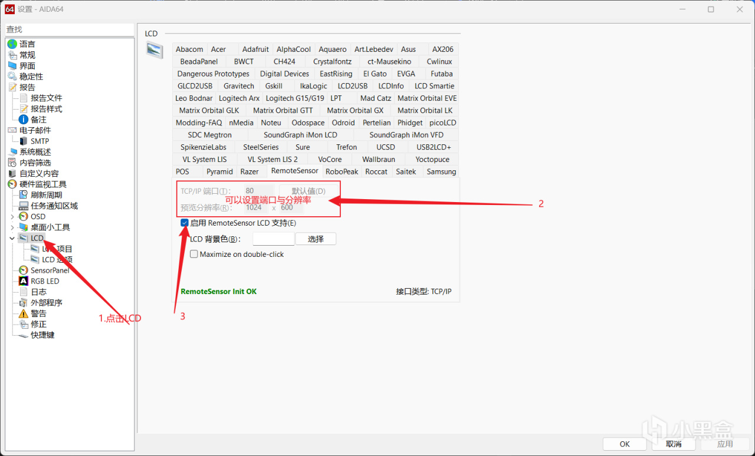Viewport: 755px width, 456px height.
Task: Open 稳定性 via its magnifier icon
Action: point(12,77)
